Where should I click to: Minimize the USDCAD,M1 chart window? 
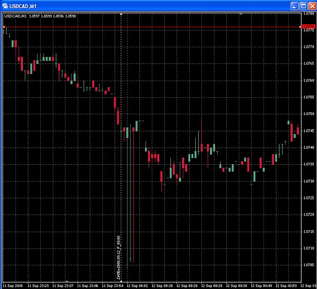pos(294,6)
